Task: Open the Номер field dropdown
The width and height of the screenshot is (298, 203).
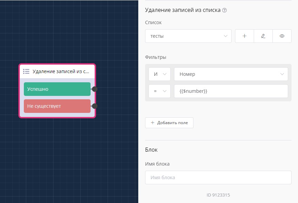Action: pyautogui.click(x=231, y=74)
